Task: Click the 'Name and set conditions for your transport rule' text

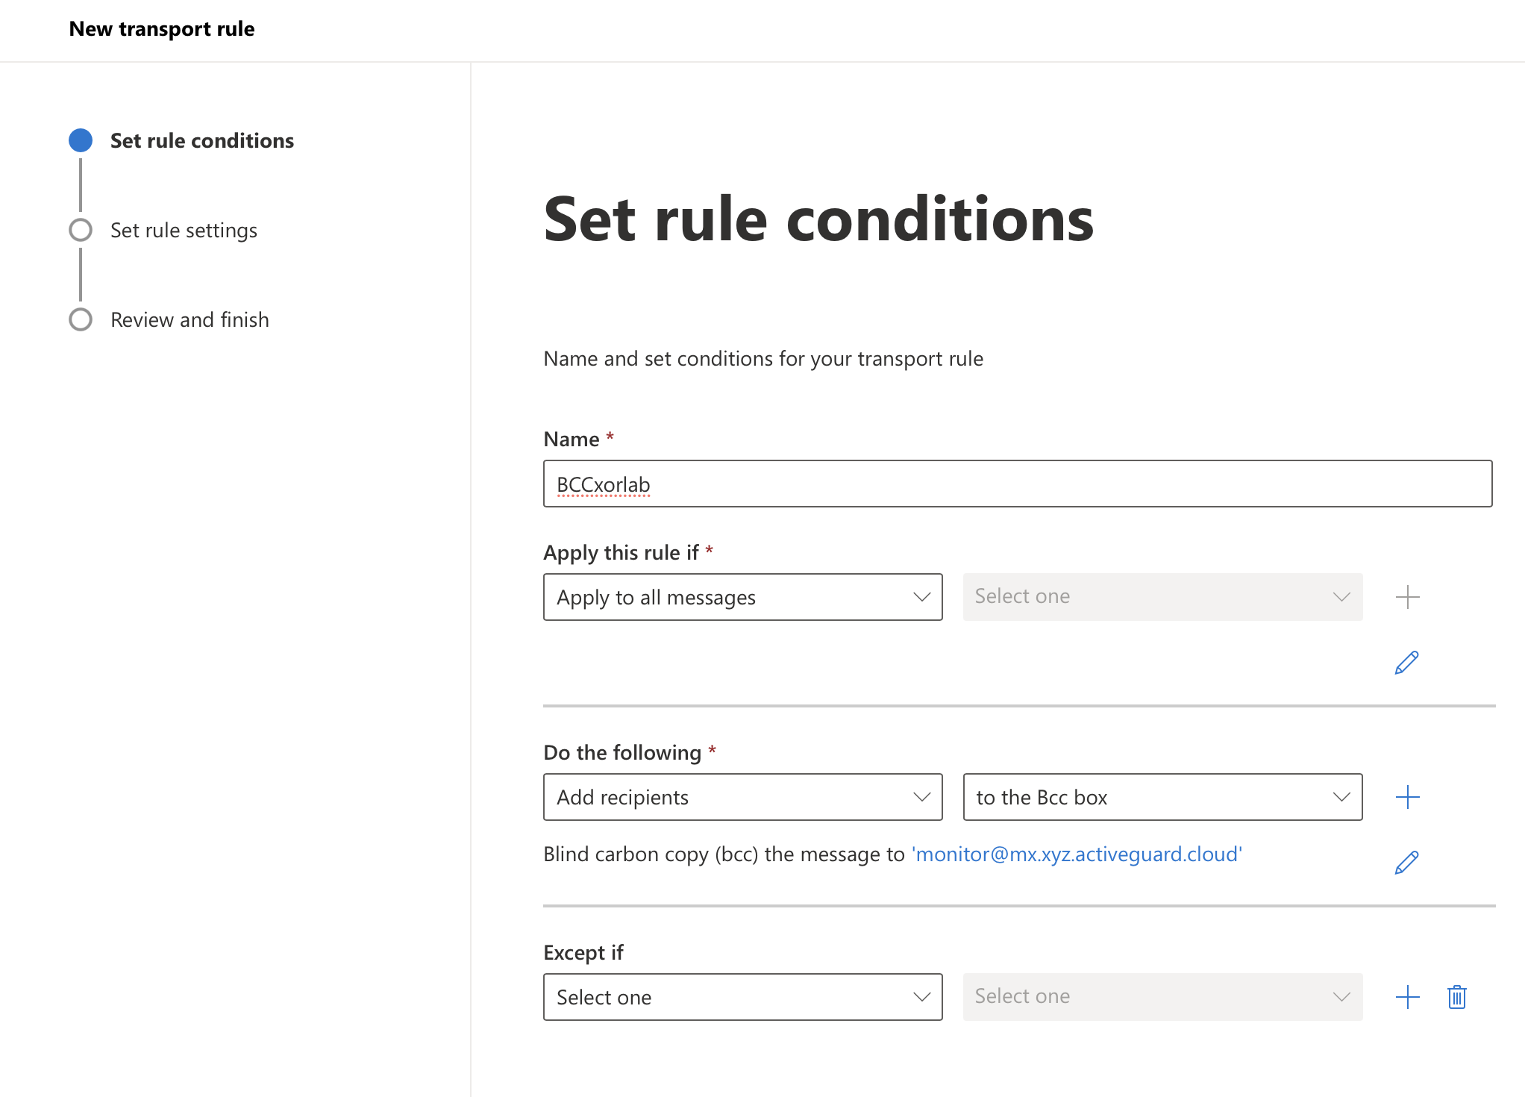Action: [763, 359]
